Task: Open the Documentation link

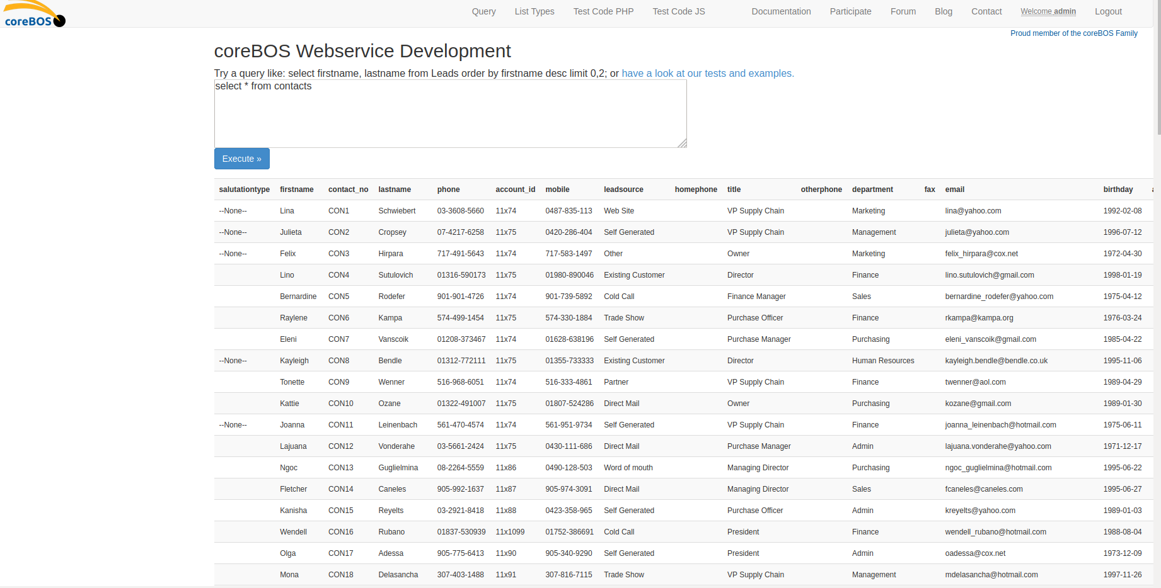Action: point(780,11)
